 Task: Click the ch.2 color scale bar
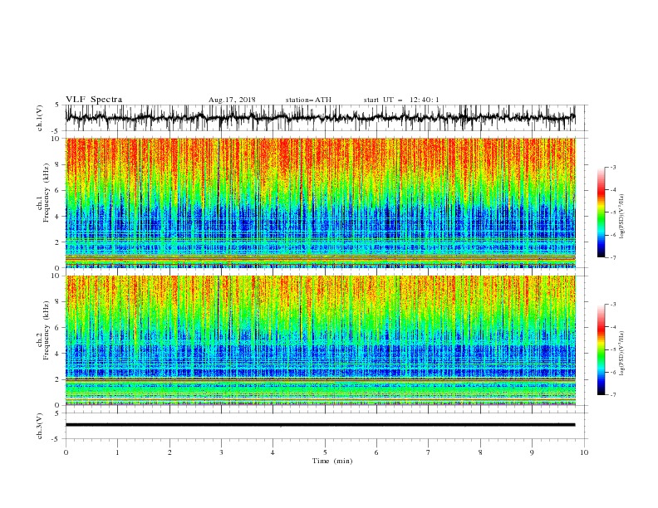(x=601, y=349)
